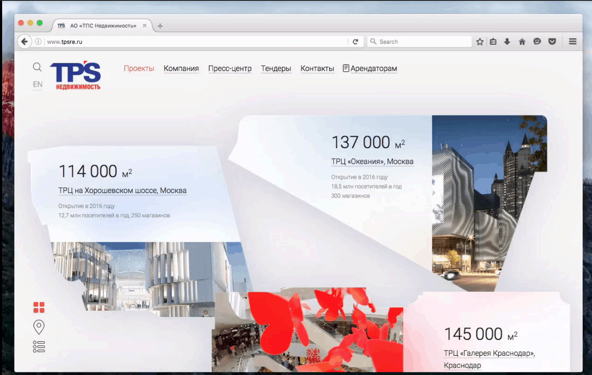
Task: Switch to grid view with red tiles icon
Action: point(39,308)
